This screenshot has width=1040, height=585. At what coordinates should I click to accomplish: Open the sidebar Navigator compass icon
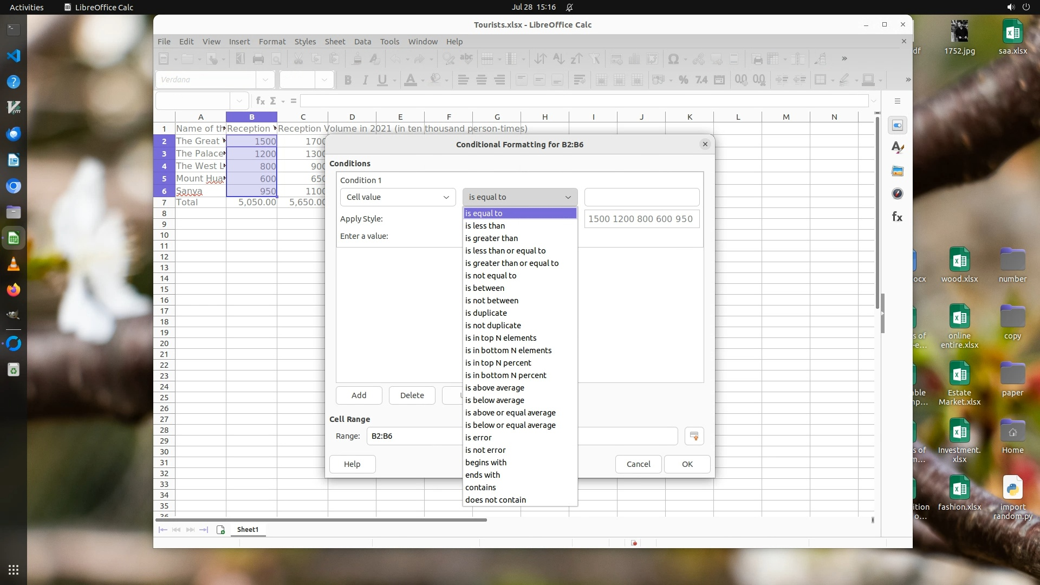point(898,194)
